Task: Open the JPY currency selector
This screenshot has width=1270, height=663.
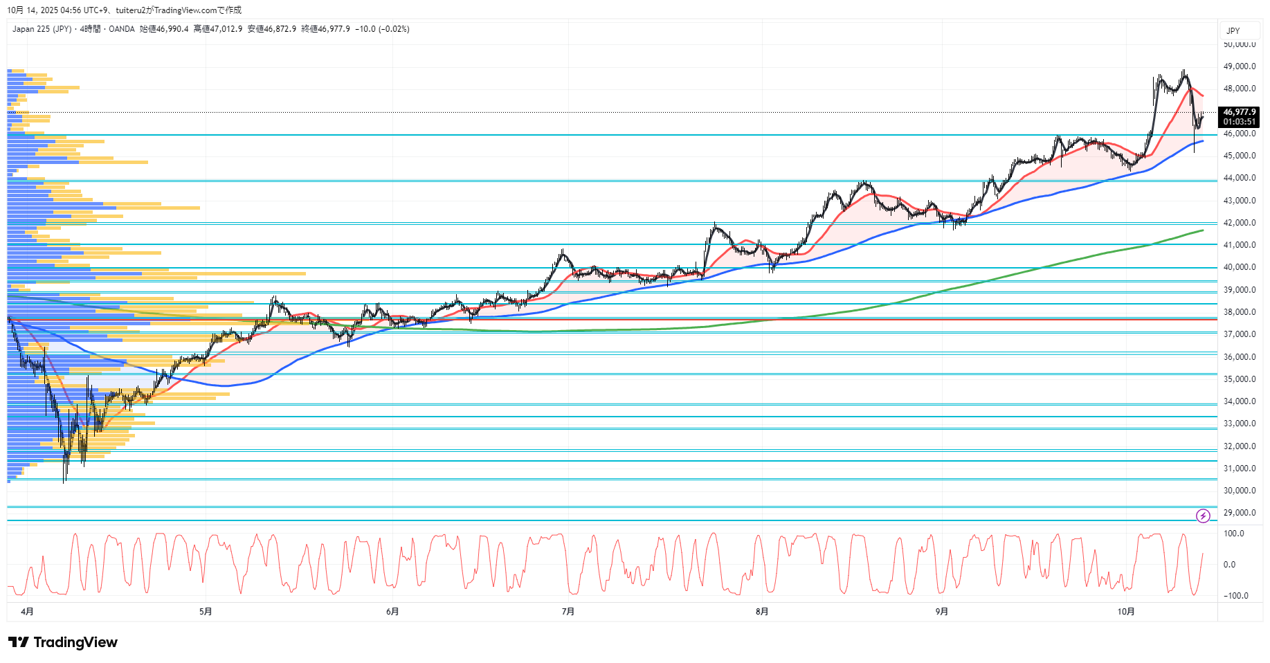Action: point(1233,30)
